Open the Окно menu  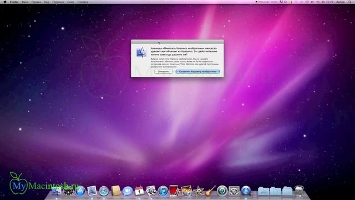pyautogui.click(x=70, y=2)
